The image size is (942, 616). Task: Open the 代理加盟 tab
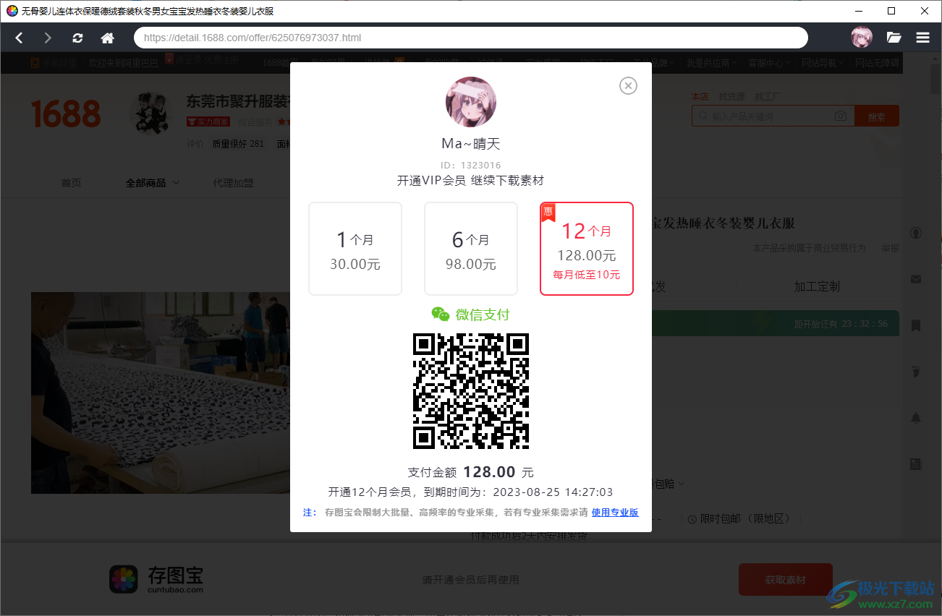233,183
